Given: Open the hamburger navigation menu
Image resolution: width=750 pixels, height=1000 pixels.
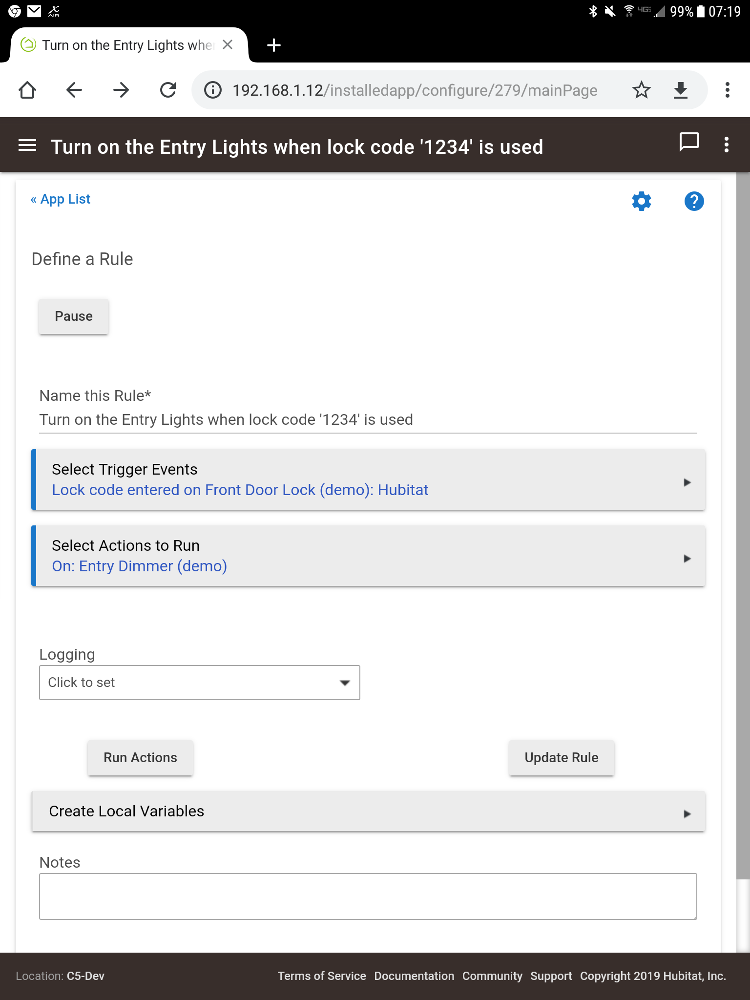Looking at the screenshot, I should click(x=27, y=146).
